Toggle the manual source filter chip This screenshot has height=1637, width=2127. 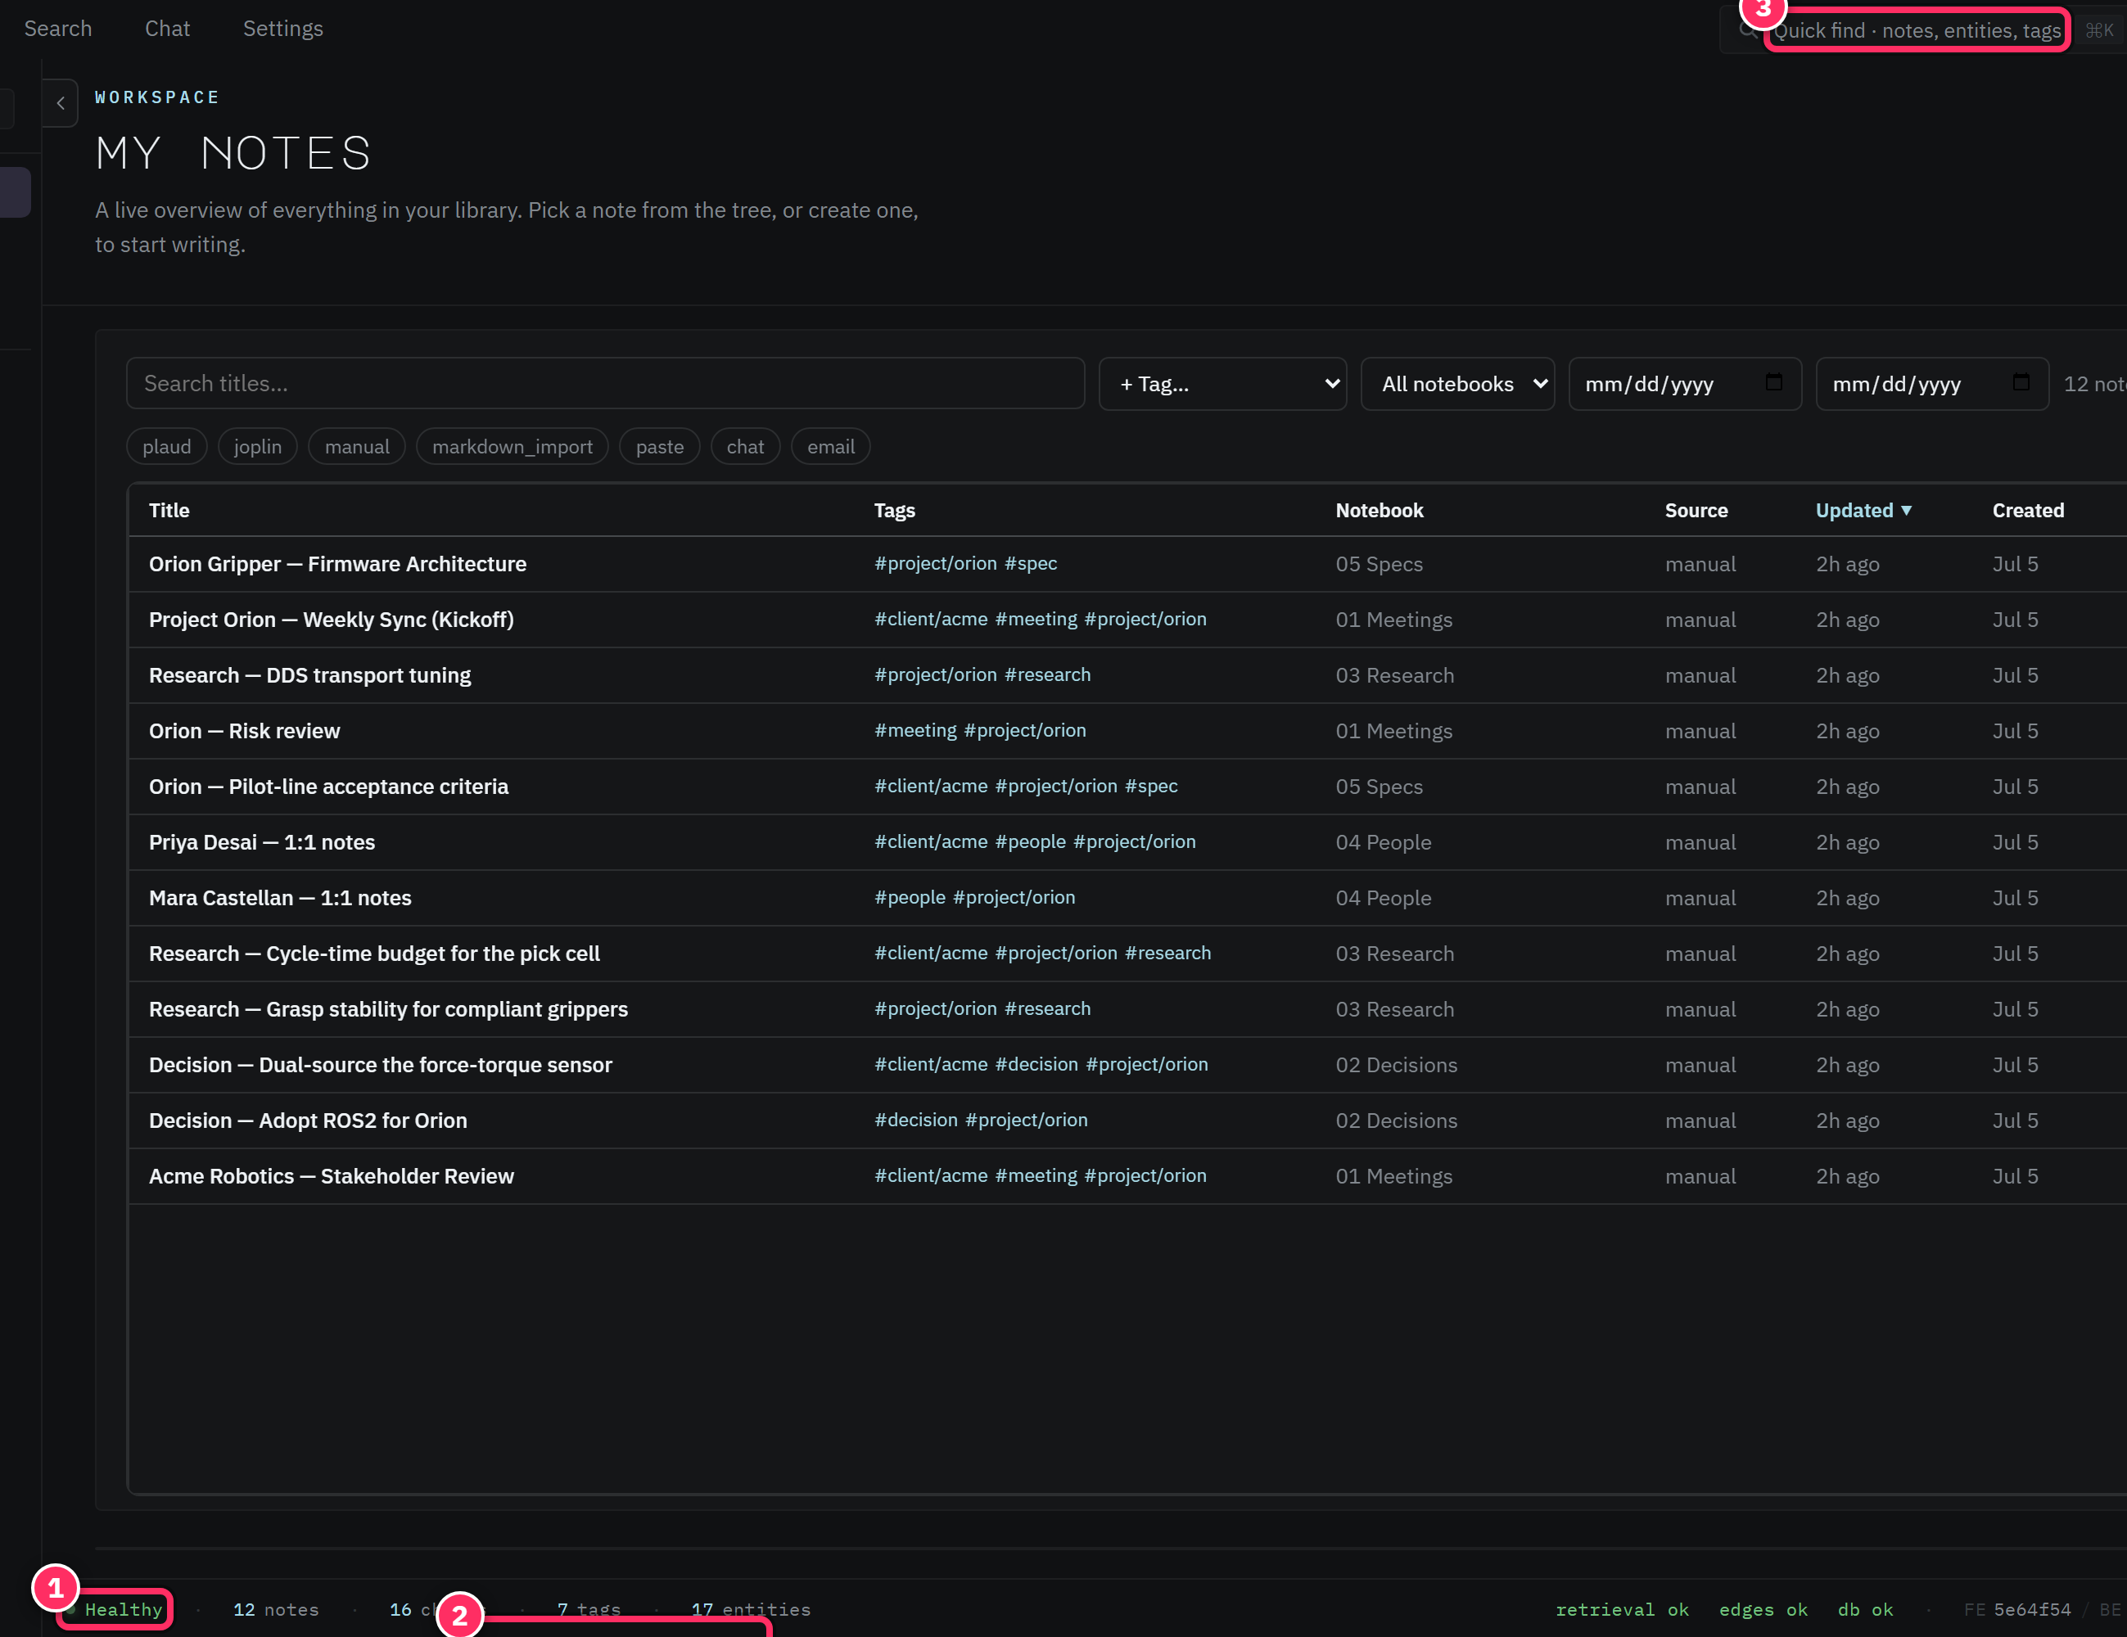[356, 447]
